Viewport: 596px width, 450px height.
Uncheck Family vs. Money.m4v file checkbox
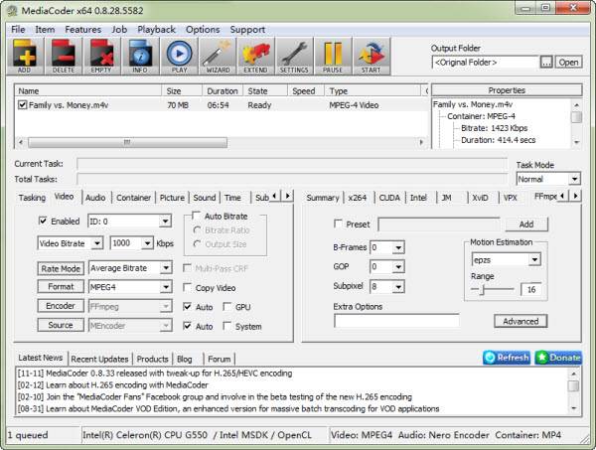[x=23, y=105]
